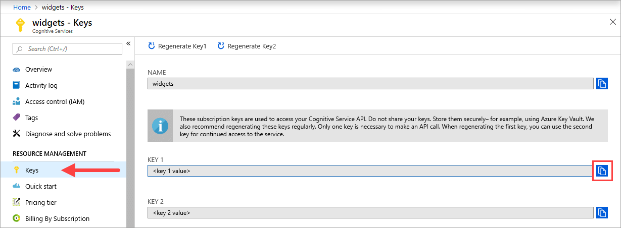Open the Overview menu item
The width and height of the screenshot is (621, 228).
tap(38, 70)
